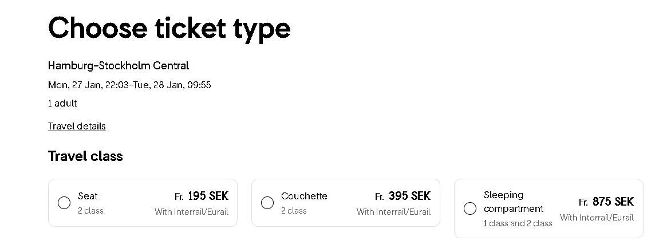Click the "1 class and 2 class" text

[x=518, y=223]
